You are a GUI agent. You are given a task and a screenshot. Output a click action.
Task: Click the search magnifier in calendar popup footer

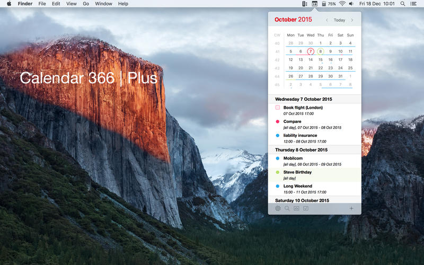click(287, 208)
